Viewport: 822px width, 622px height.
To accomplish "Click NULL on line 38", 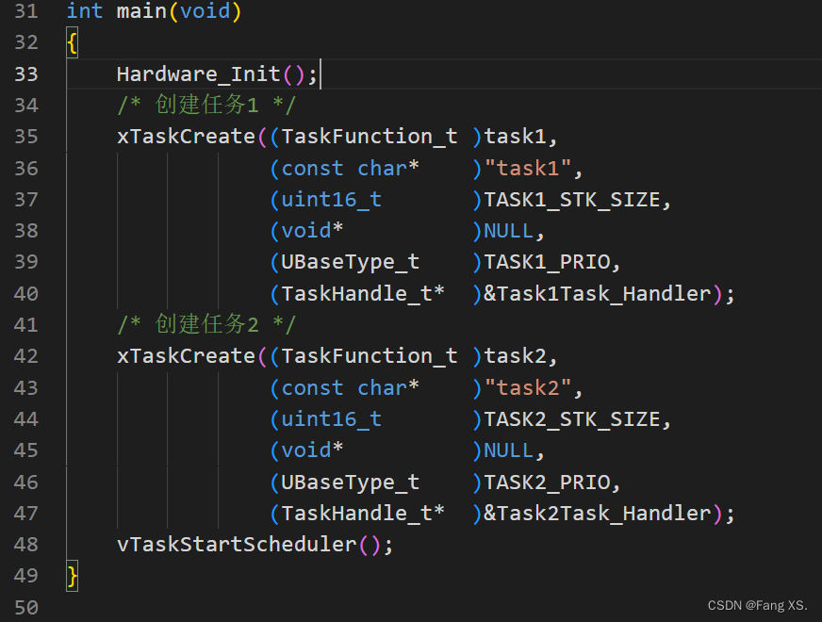I will (508, 231).
